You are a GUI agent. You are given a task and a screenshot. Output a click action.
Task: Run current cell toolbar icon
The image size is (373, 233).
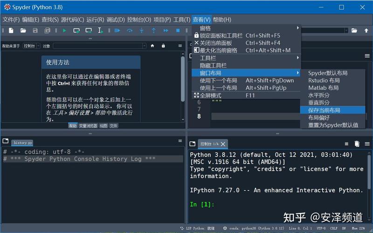tap(76, 30)
